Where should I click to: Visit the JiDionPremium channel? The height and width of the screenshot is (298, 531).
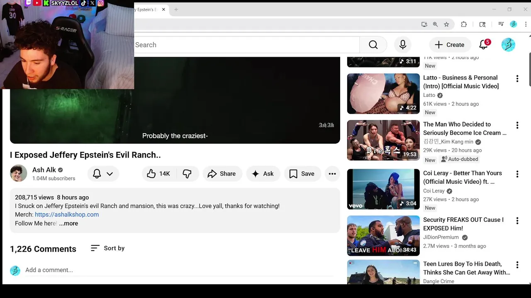click(441, 237)
